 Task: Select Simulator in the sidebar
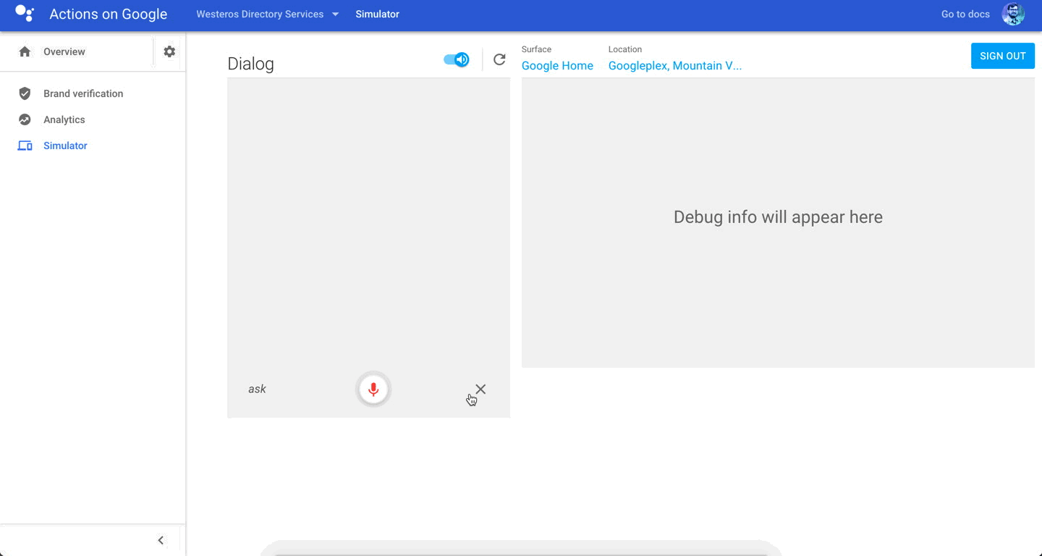pyautogui.click(x=65, y=146)
